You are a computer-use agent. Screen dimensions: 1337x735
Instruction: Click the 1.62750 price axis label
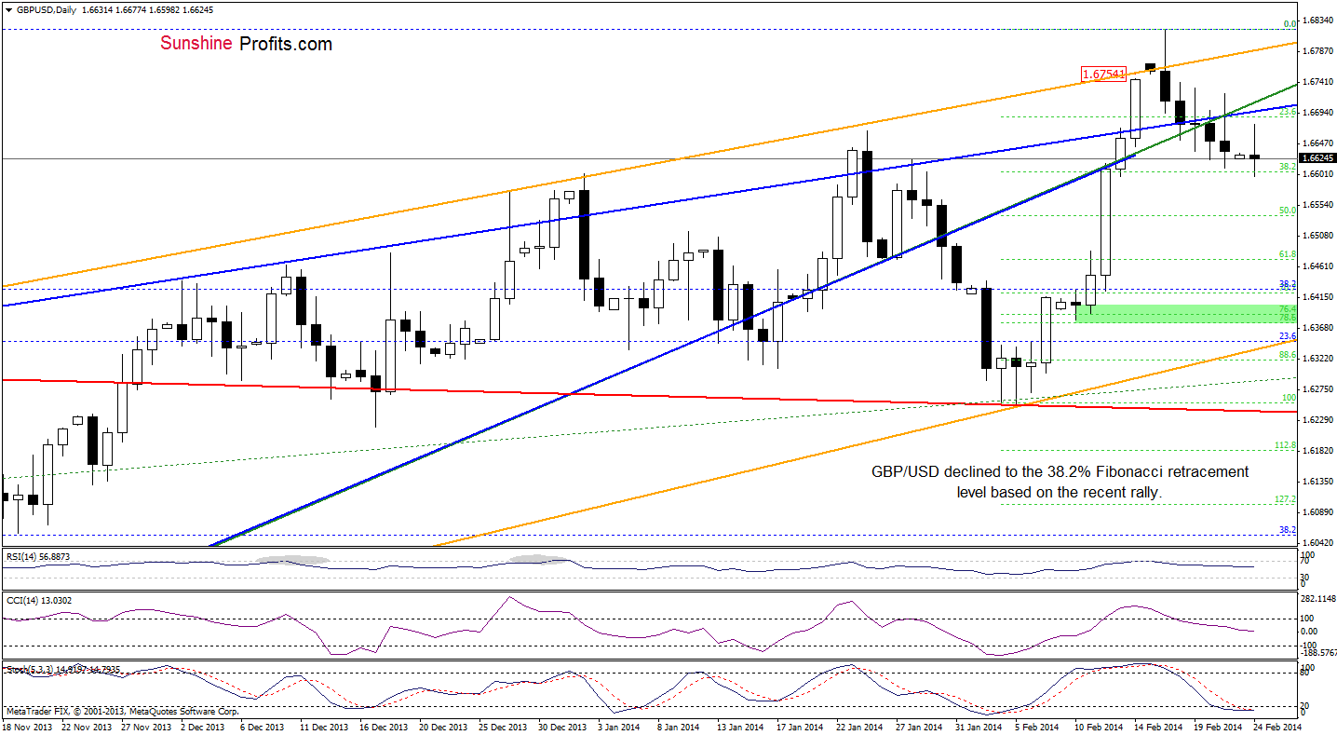[1318, 388]
